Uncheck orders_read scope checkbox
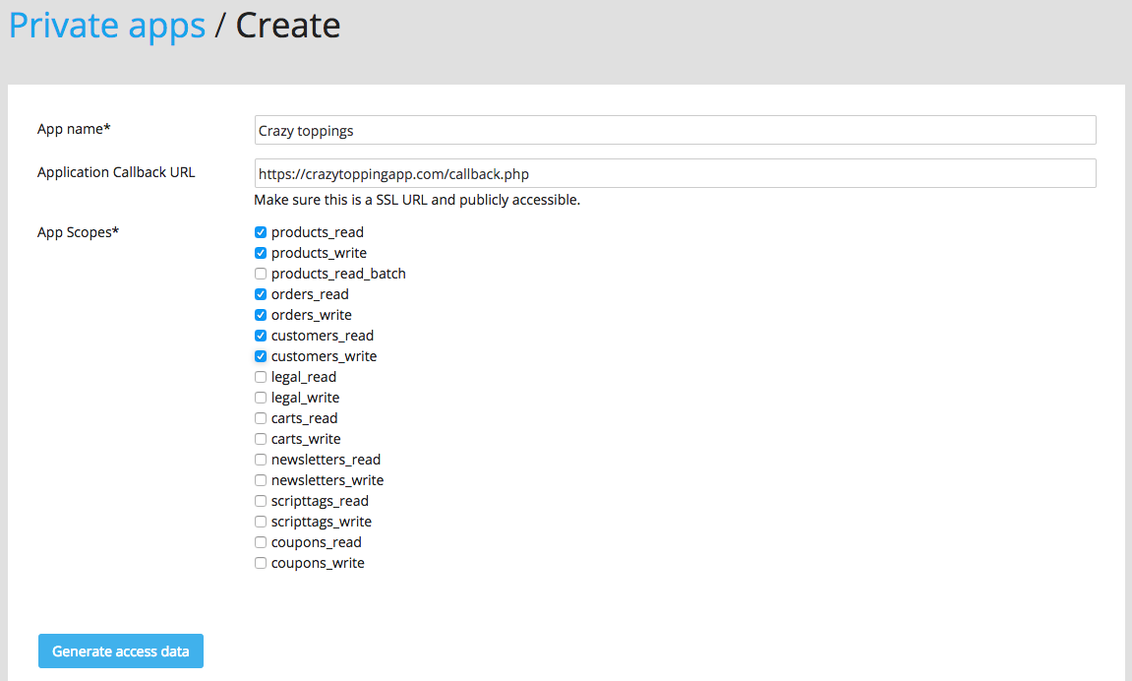1132x681 pixels. (261, 294)
